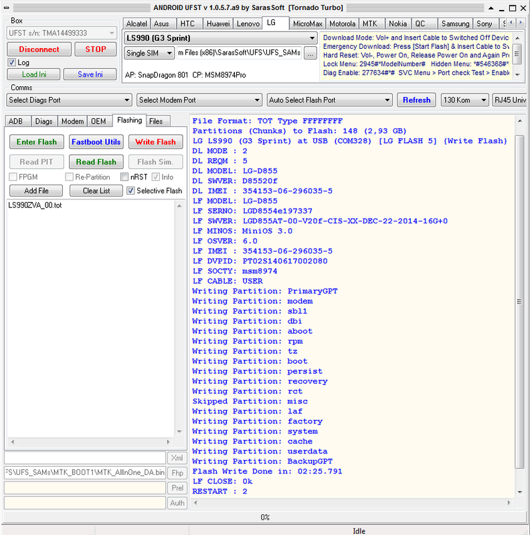This screenshot has height=535, width=530.
Task: Switch to the Motorola brand tab
Action: click(x=342, y=23)
